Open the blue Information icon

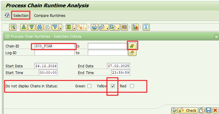pyautogui.click(x=146, y=27)
